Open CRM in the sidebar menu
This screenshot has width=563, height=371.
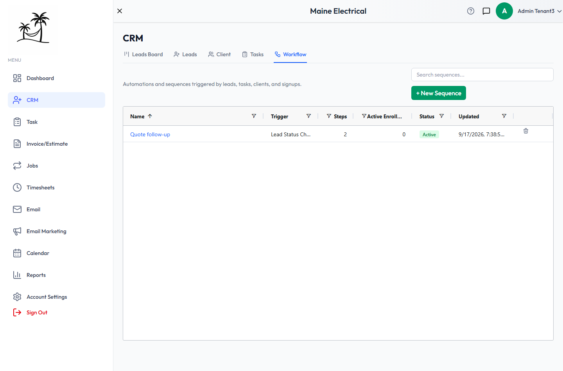click(x=56, y=100)
